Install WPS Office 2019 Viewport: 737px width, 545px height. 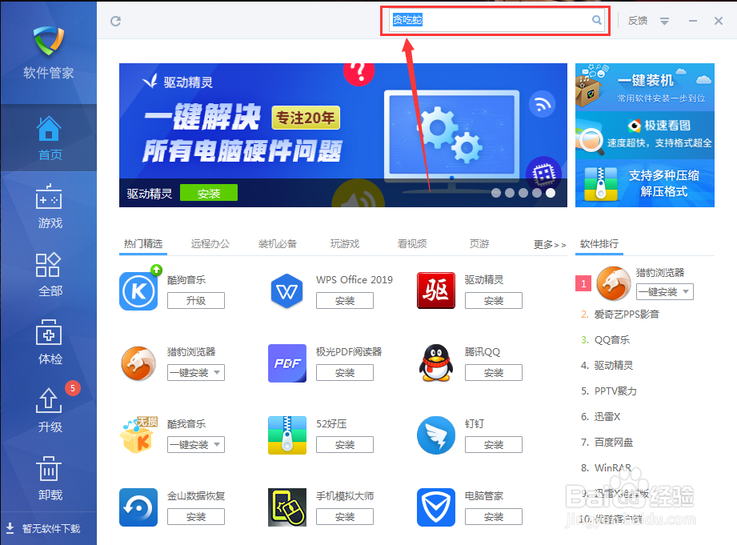tap(345, 300)
